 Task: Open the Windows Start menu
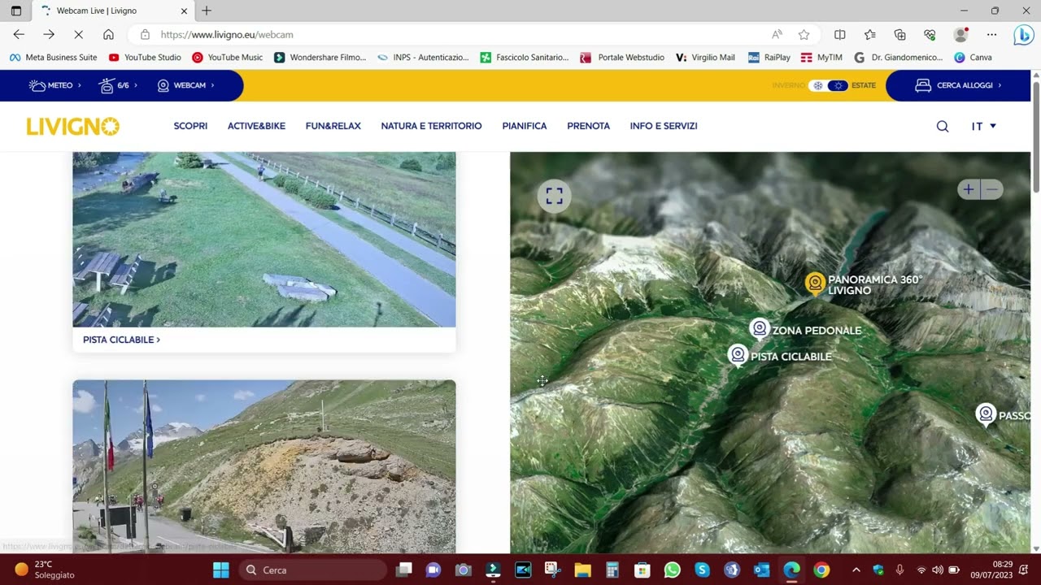click(x=220, y=570)
